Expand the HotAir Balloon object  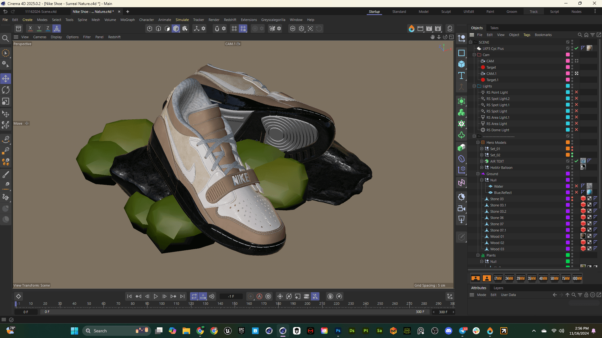coord(482,168)
